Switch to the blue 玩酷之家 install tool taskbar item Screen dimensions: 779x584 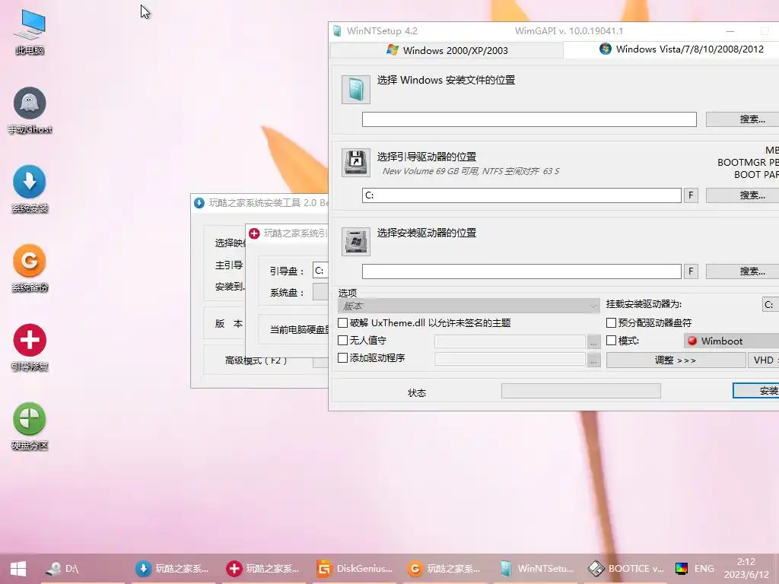tap(173, 569)
